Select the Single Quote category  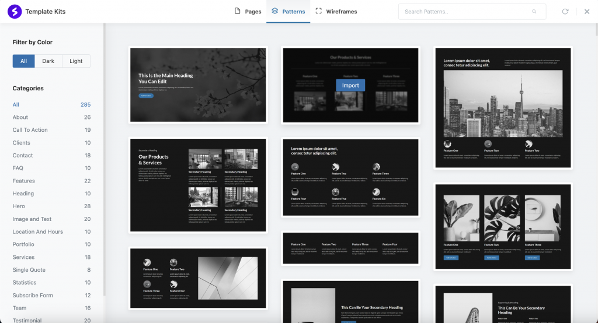[x=51, y=270]
